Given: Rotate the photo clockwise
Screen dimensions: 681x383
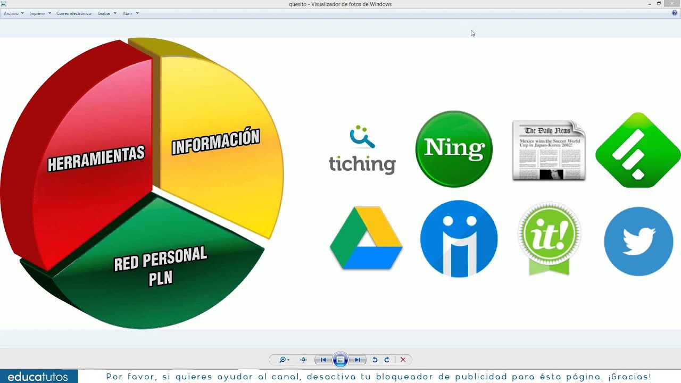Looking at the screenshot, I should [387, 360].
